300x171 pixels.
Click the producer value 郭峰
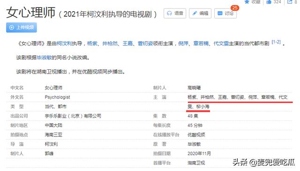coord(49,153)
